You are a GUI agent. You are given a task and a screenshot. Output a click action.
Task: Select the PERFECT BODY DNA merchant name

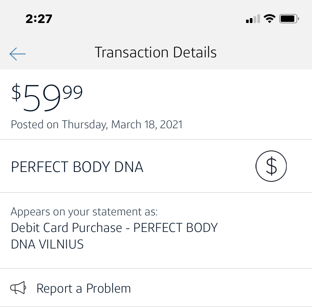77,167
